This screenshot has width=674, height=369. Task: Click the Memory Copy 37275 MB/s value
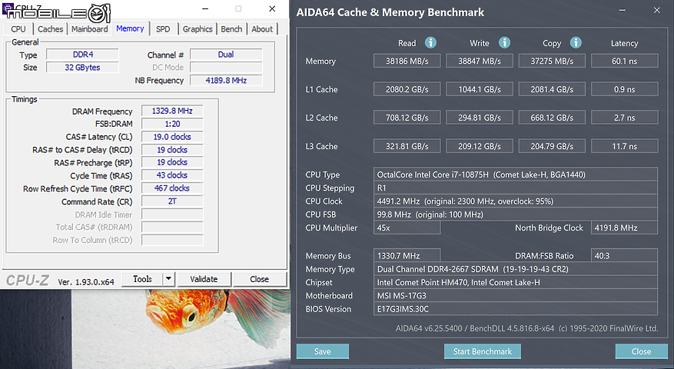(x=552, y=61)
